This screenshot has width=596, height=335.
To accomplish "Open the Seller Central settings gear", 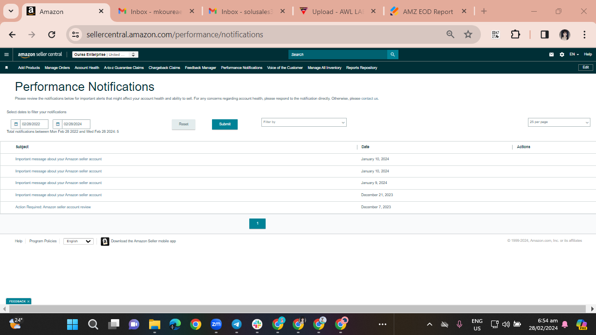I will click(562, 55).
